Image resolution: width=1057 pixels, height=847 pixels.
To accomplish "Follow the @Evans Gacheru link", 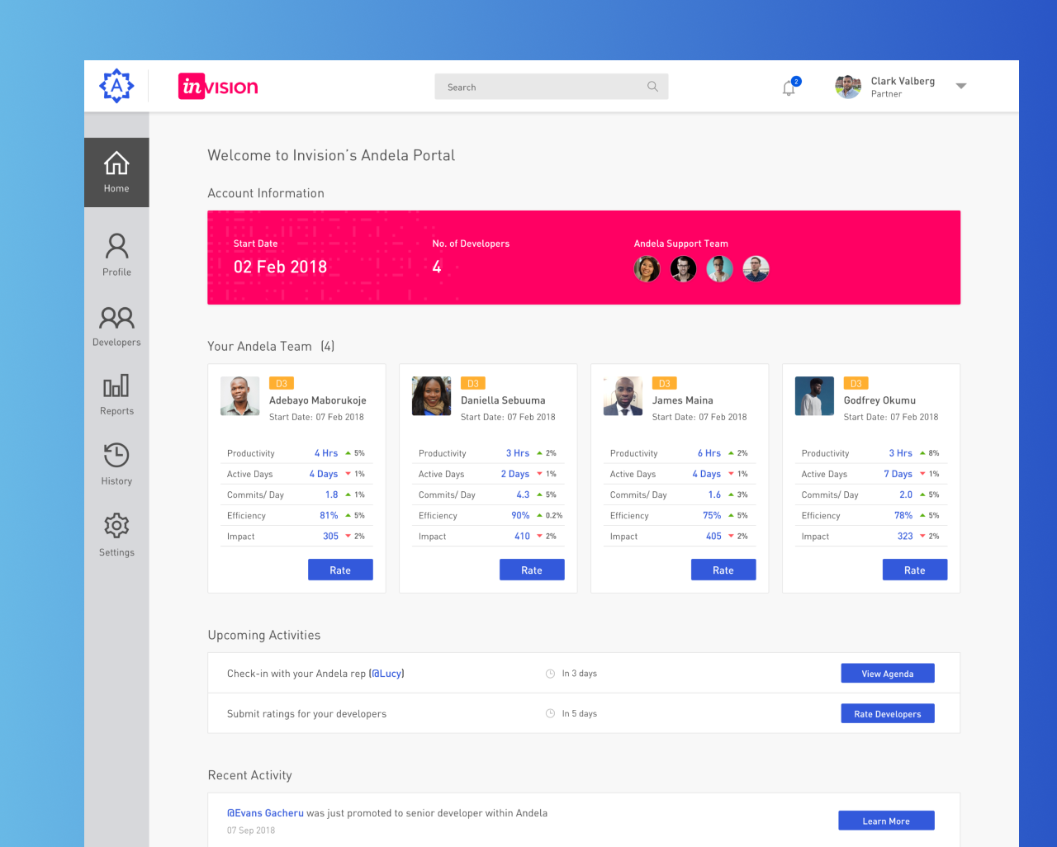I will click(265, 813).
